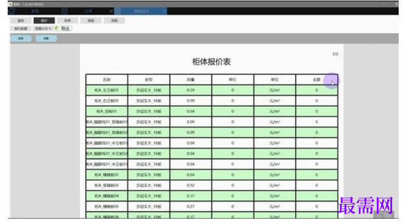The height and width of the screenshot is (224, 404).
Task: Go to the home icon tab
Action: (x=12, y=11)
